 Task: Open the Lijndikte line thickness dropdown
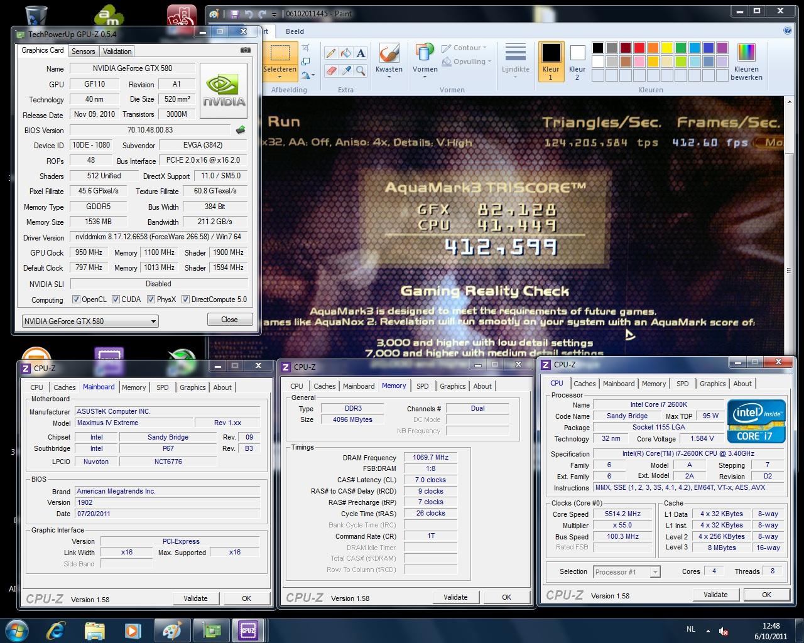tap(516, 62)
